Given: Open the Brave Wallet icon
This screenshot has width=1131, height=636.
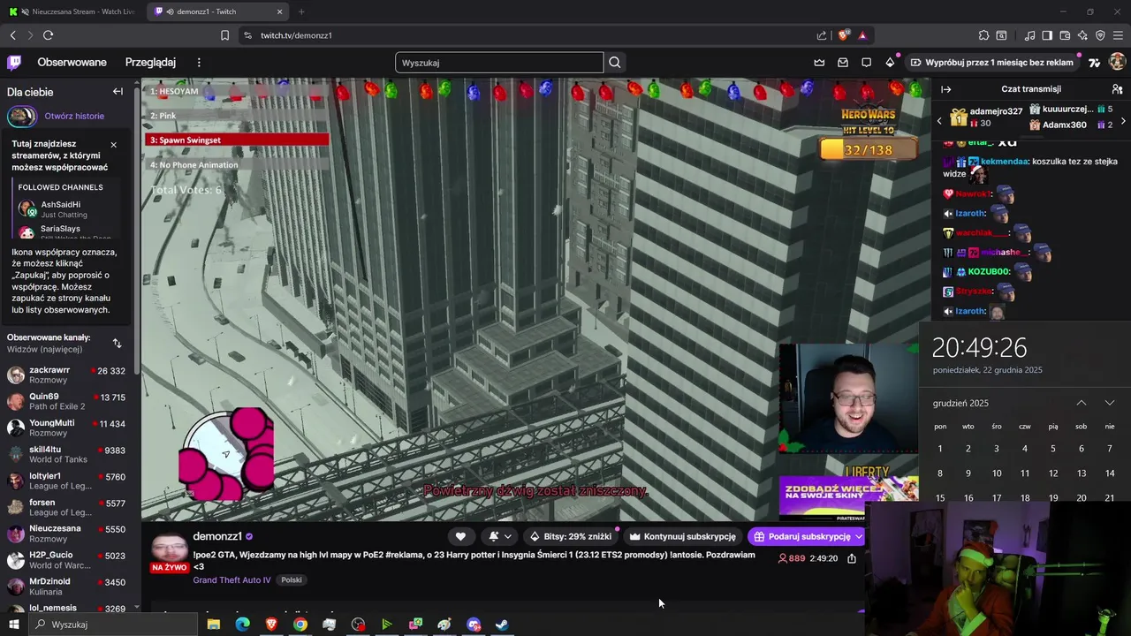Looking at the screenshot, I should (x=1065, y=35).
